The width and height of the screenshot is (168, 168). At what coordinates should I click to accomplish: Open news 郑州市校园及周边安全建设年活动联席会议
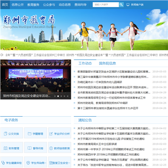[113, 87]
